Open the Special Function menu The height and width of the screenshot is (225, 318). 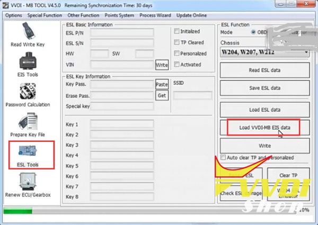click(45, 15)
